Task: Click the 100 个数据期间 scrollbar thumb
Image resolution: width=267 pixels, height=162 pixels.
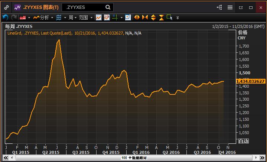Action: pyautogui.click(x=134, y=158)
